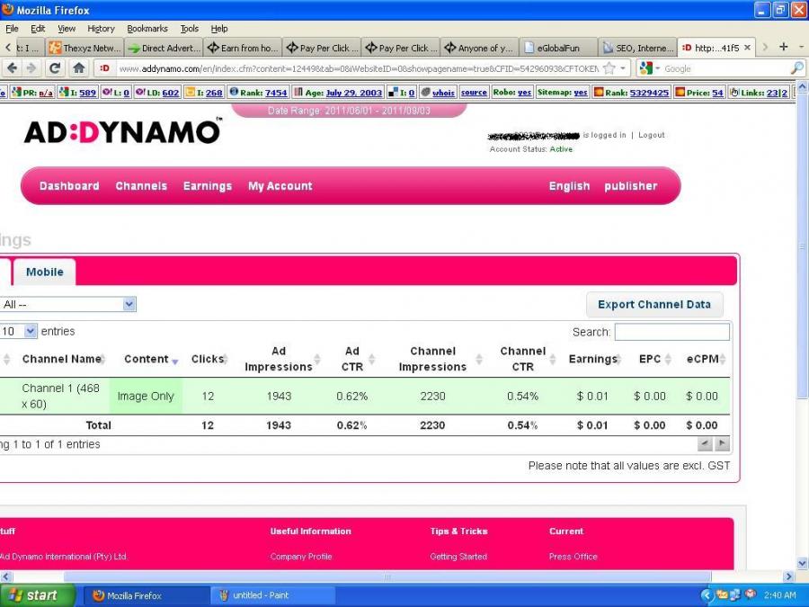Click the English language link
809x607 pixels.
569,186
